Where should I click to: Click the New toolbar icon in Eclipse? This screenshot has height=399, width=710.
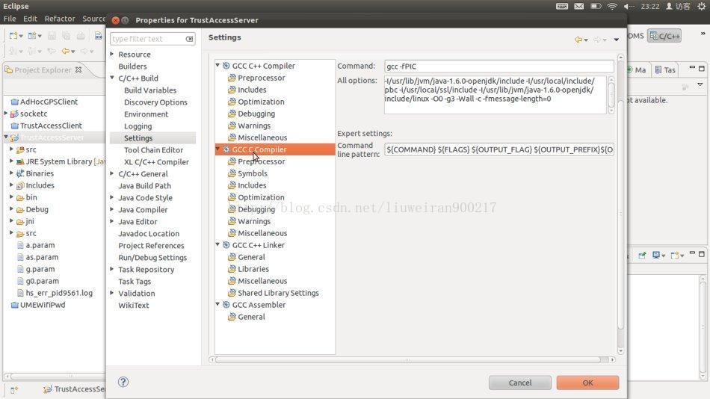(x=13, y=36)
